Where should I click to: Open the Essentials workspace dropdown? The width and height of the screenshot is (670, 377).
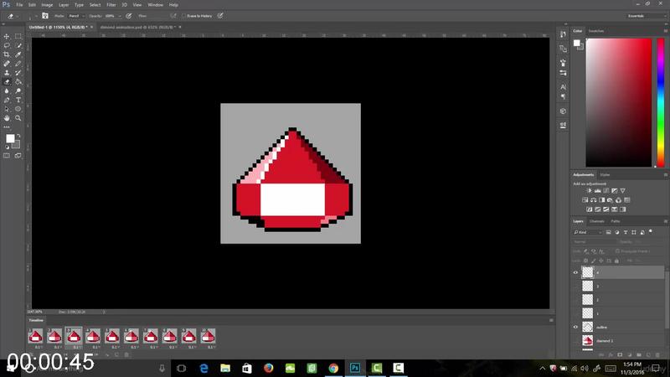coord(646,16)
